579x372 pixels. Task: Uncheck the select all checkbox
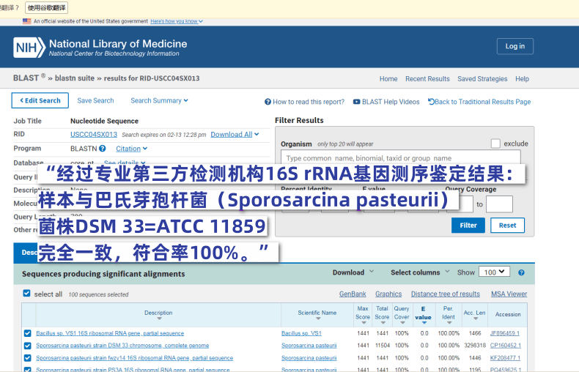[x=26, y=293]
